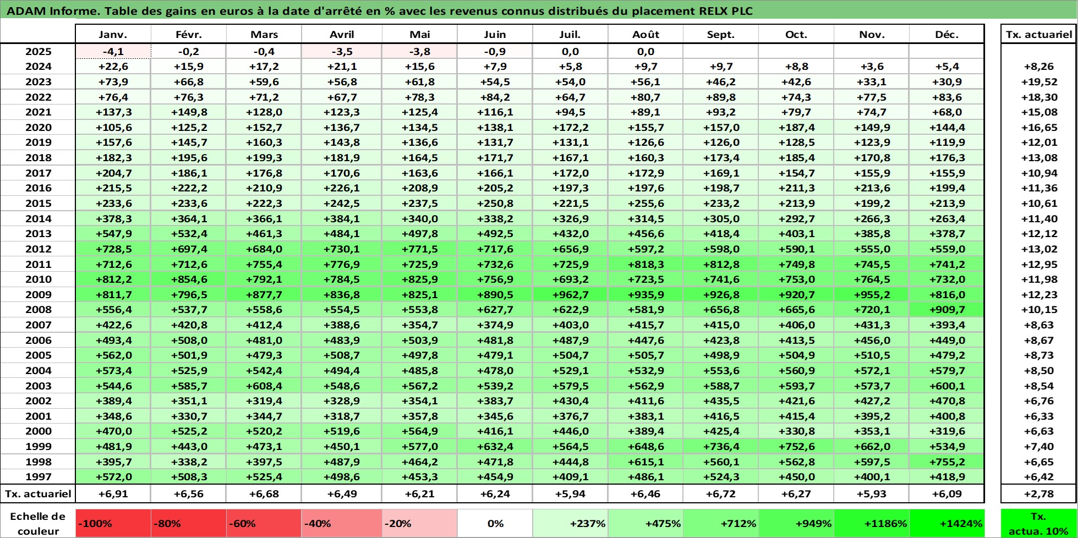Click the cell showing +854,6
Screen dimensions: 1078x538
(x=188, y=279)
